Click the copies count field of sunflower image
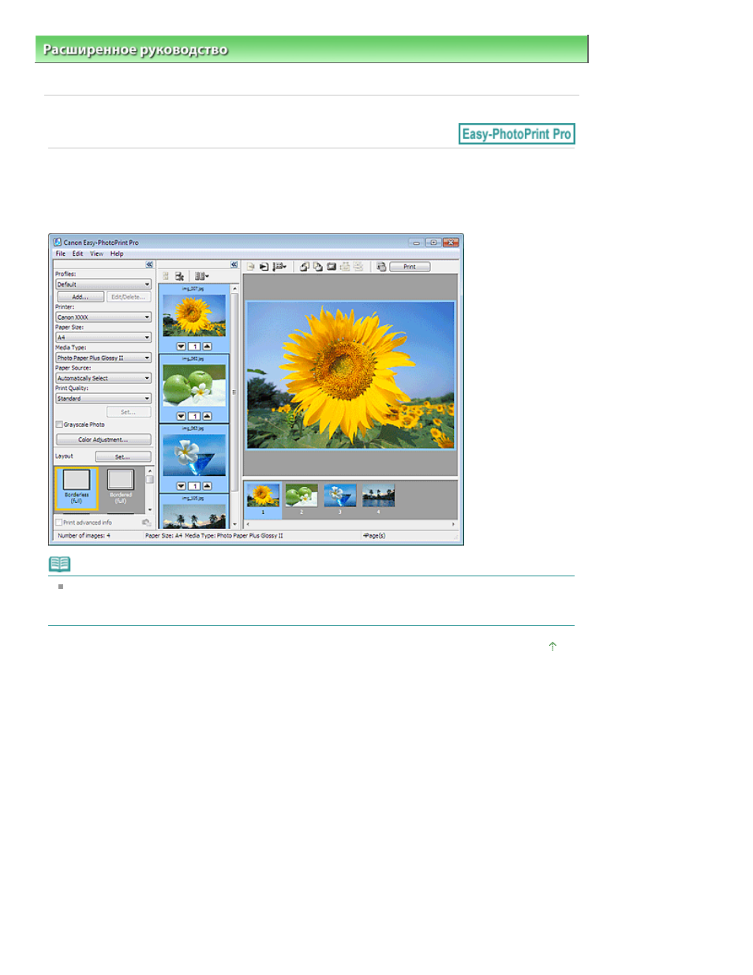The image size is (753, 975). (x=194, y=347)
